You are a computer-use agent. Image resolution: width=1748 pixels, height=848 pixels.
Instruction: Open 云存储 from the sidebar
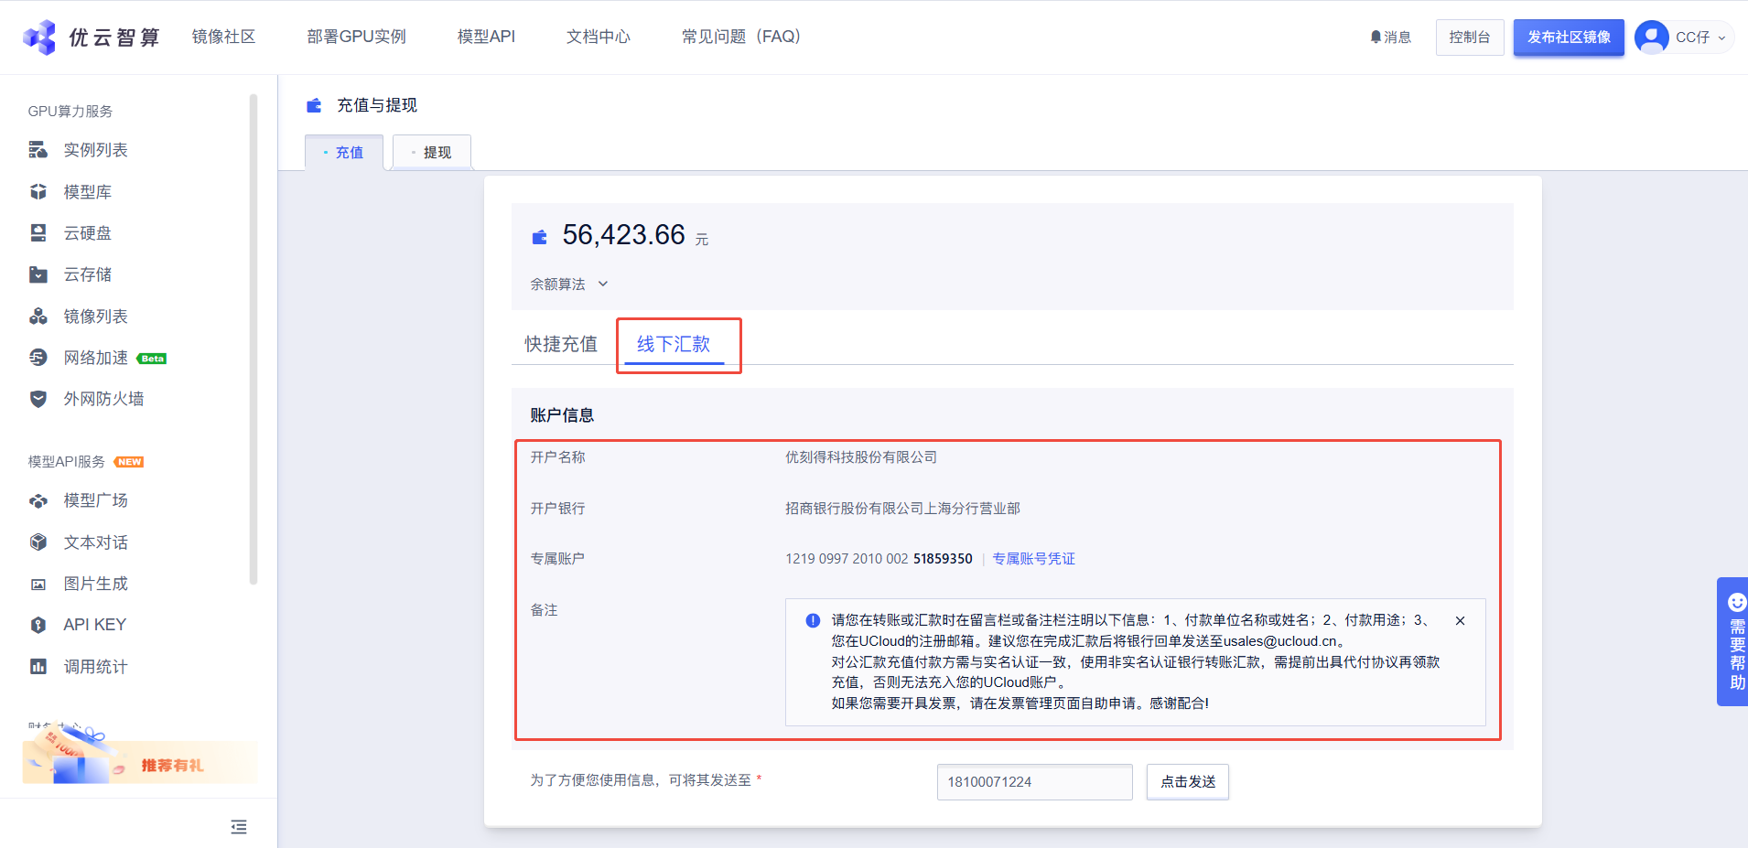(x=87, y=274)
